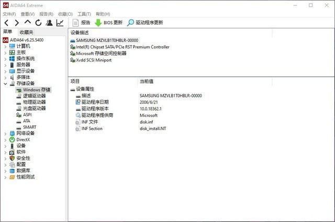Click the 安全性 shield icon
Screen dimensions: 335x222
(12, 158)
